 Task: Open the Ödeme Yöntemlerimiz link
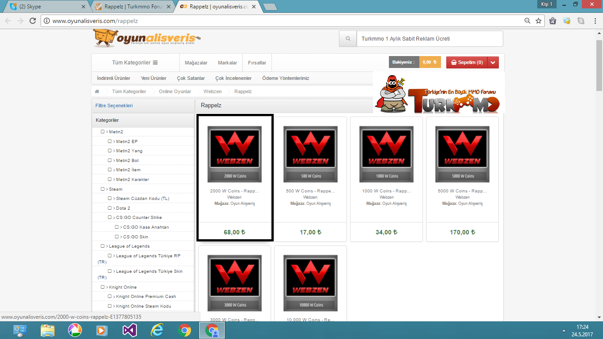pos(286,78)
